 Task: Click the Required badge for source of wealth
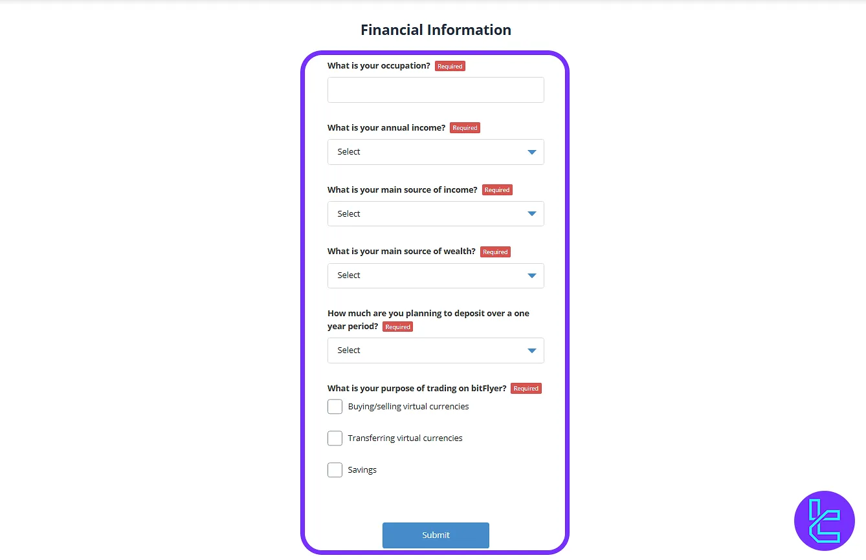[495, 252]
